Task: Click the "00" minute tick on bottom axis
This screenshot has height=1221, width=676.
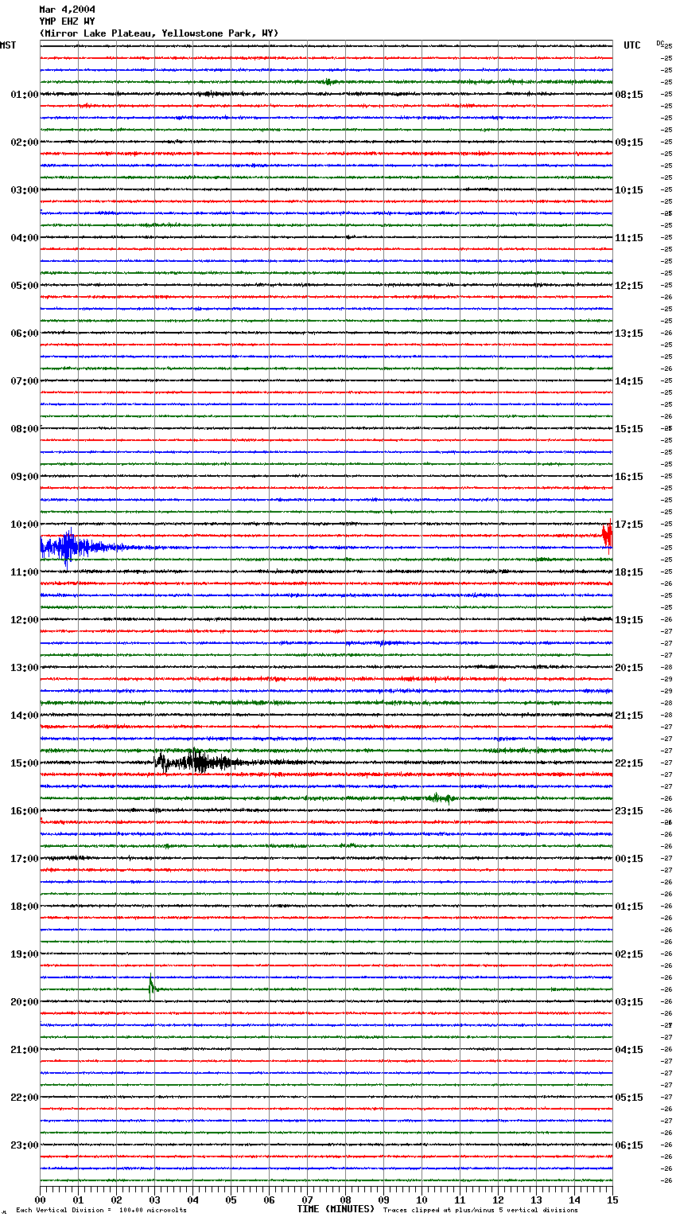Action: click(x=40, y=1200)
